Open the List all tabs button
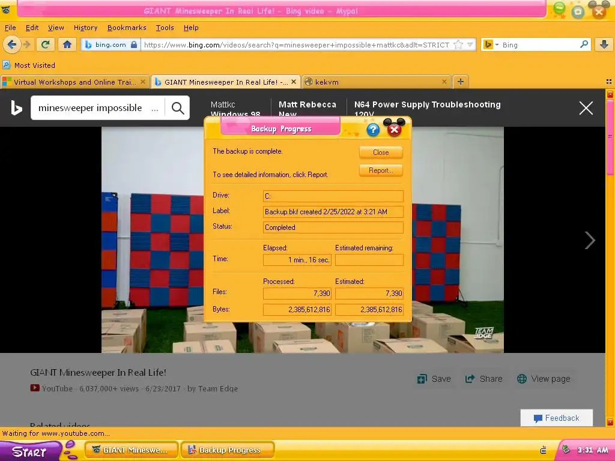The width and height of the screenshot is (615, 461). tap(609, 82)
